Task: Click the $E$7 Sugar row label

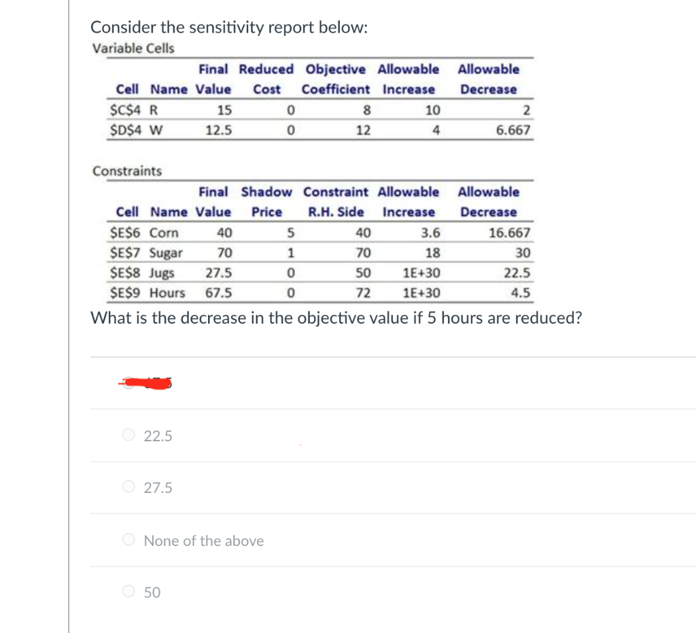Action: click(147, 253)
